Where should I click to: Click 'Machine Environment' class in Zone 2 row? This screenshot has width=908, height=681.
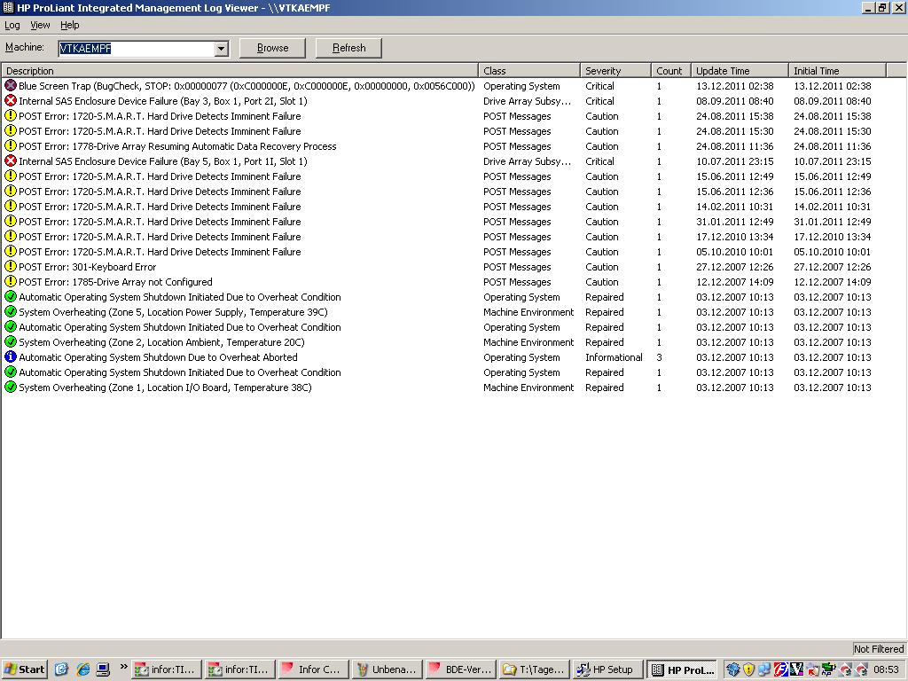(x=528, y=342)
